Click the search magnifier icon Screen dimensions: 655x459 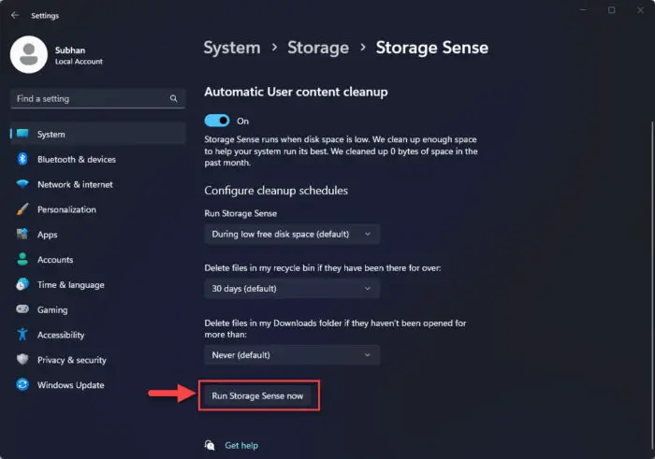[x=173, y=98]
